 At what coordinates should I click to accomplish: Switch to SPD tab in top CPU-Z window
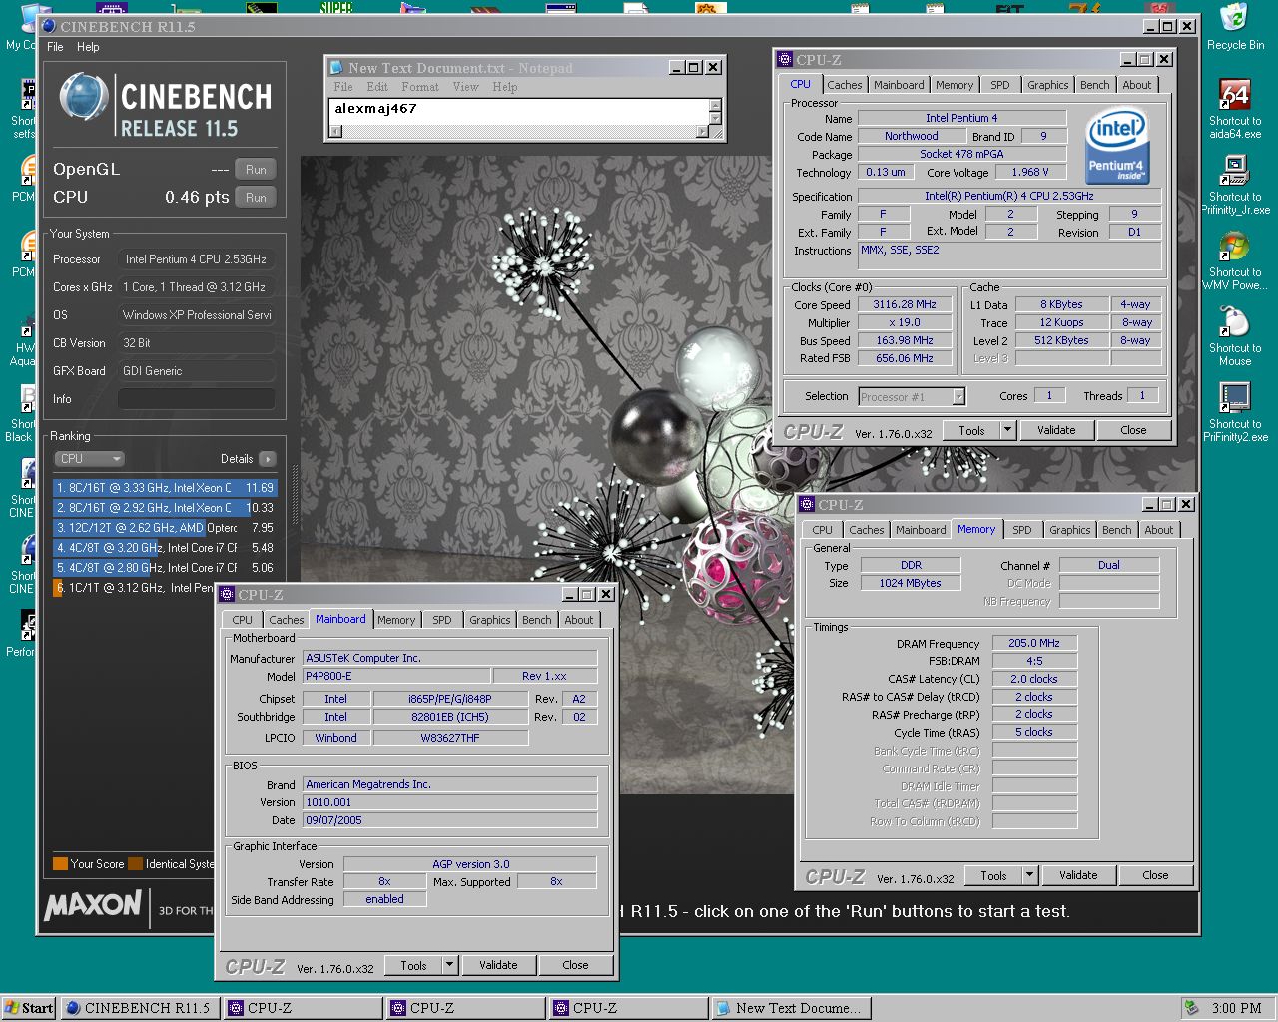click(999, 85)
